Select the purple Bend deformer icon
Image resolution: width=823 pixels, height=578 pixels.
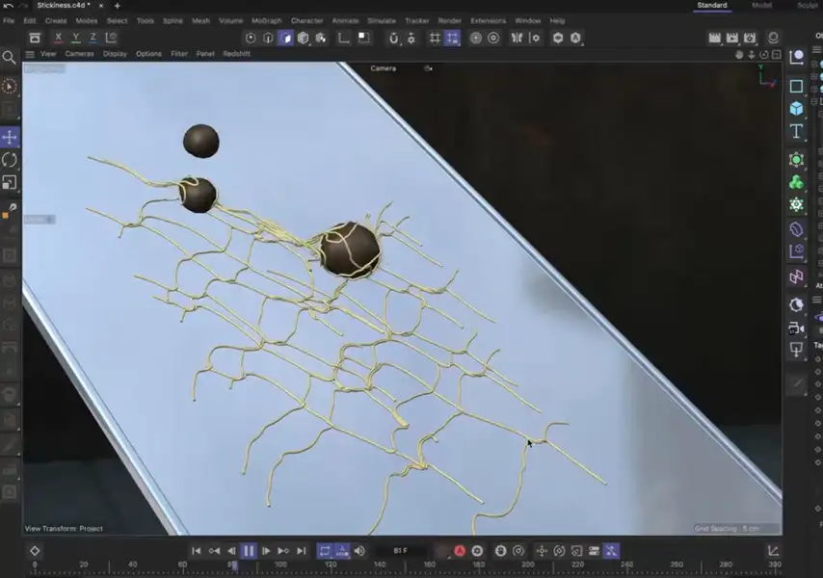point(796,229)
